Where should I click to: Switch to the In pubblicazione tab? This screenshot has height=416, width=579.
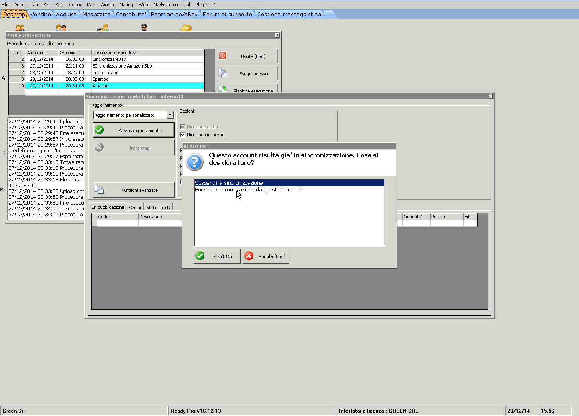[x=108, y=207]
